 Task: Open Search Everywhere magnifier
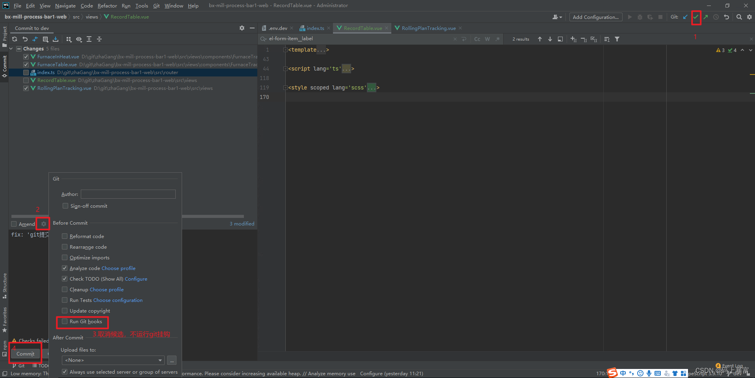tap(739, 17)
